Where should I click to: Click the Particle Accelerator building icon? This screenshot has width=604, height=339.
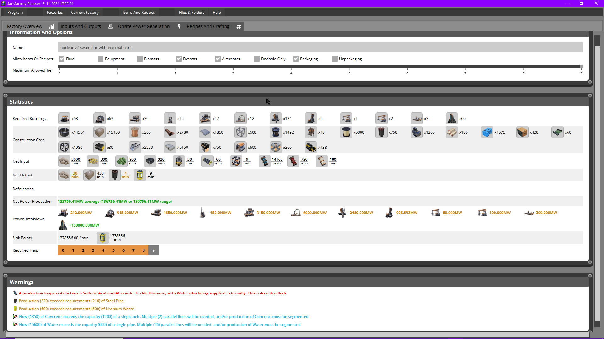(240, 118)
